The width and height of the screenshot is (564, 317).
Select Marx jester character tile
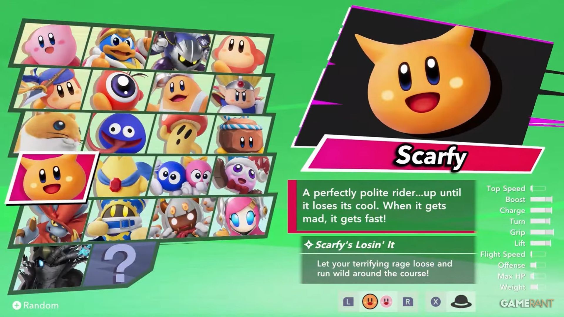(x=242, y=175)
